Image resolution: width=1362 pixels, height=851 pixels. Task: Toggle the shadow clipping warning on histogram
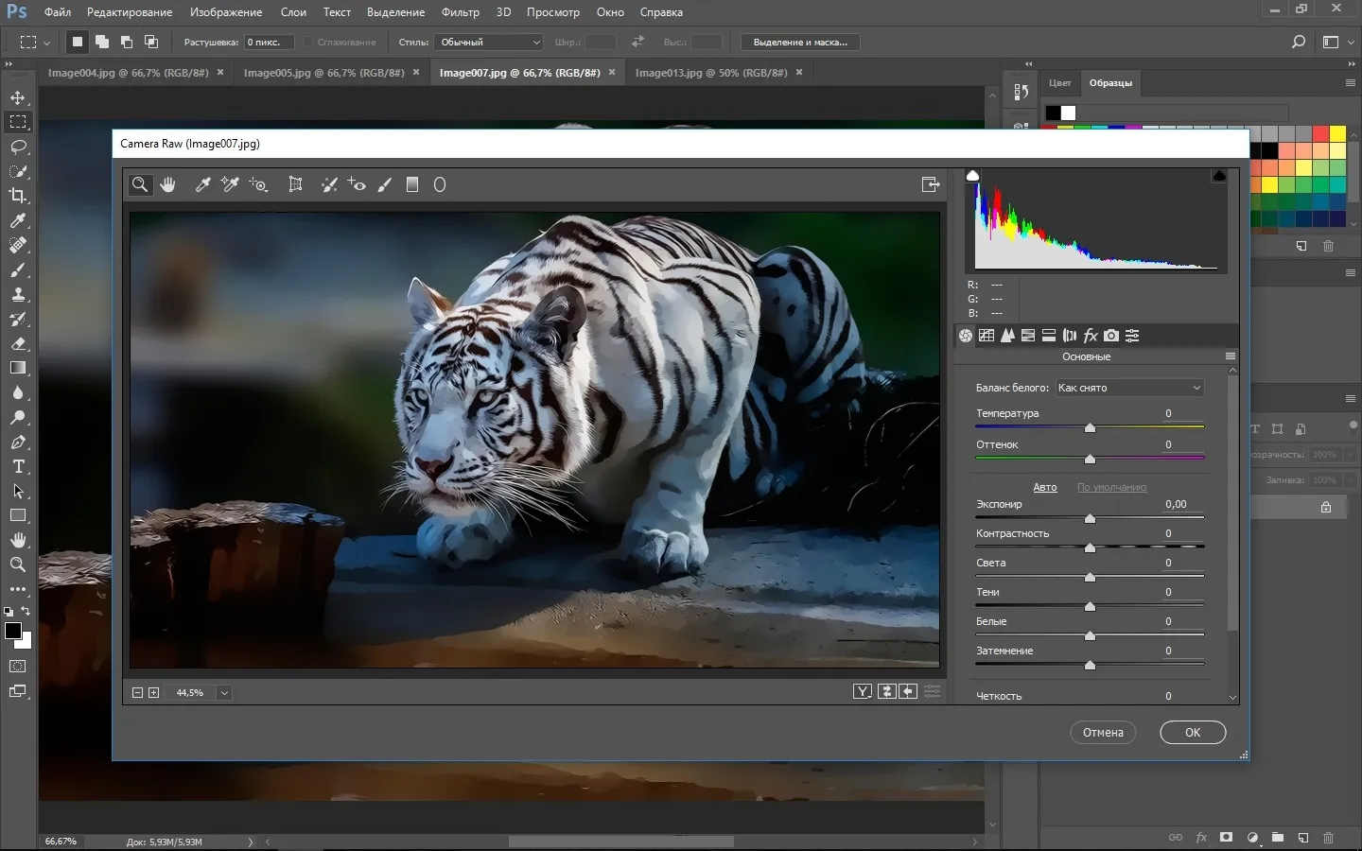(972, 176)
